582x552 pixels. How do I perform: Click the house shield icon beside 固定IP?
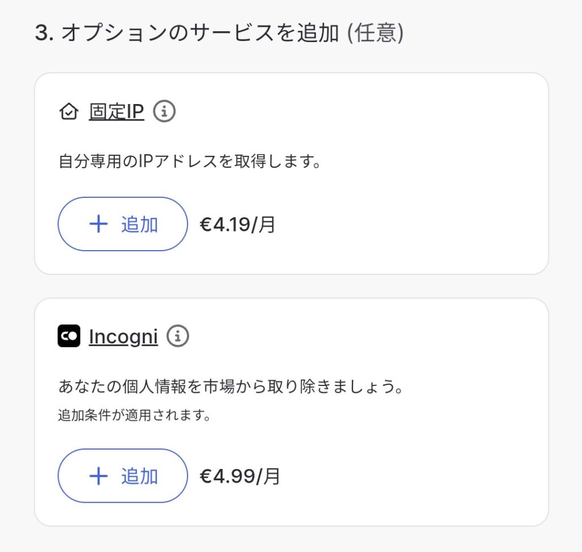(68, 112)
